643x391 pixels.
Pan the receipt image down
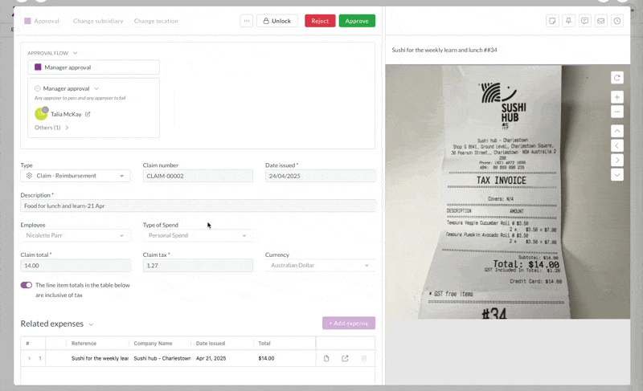617,175
